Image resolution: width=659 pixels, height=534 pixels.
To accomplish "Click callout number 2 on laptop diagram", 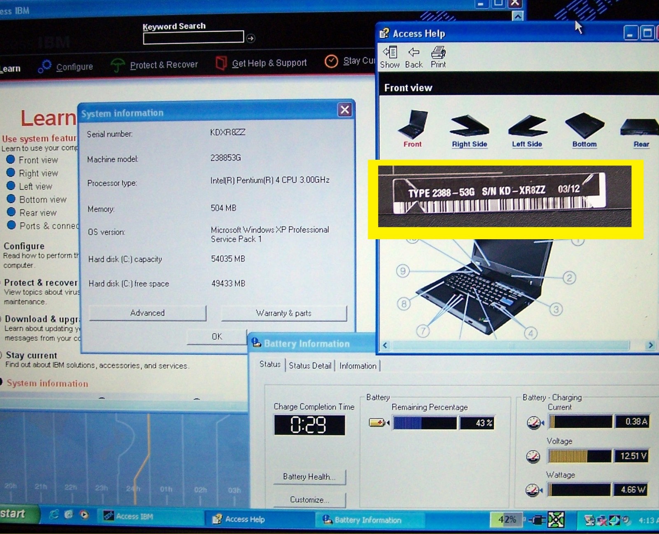I will click(569, 278).
